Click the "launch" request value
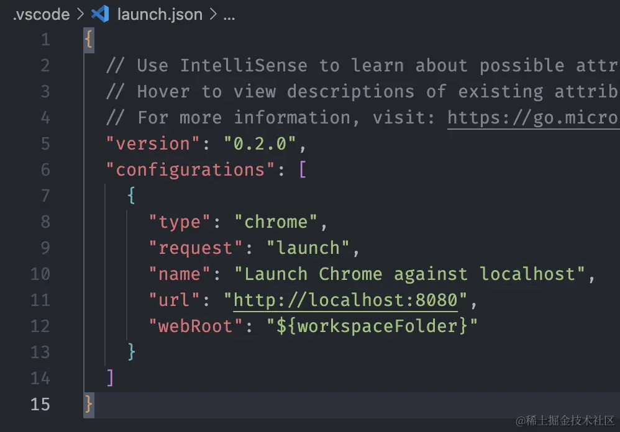Screen dimensions: 620x432 [308, 248]
